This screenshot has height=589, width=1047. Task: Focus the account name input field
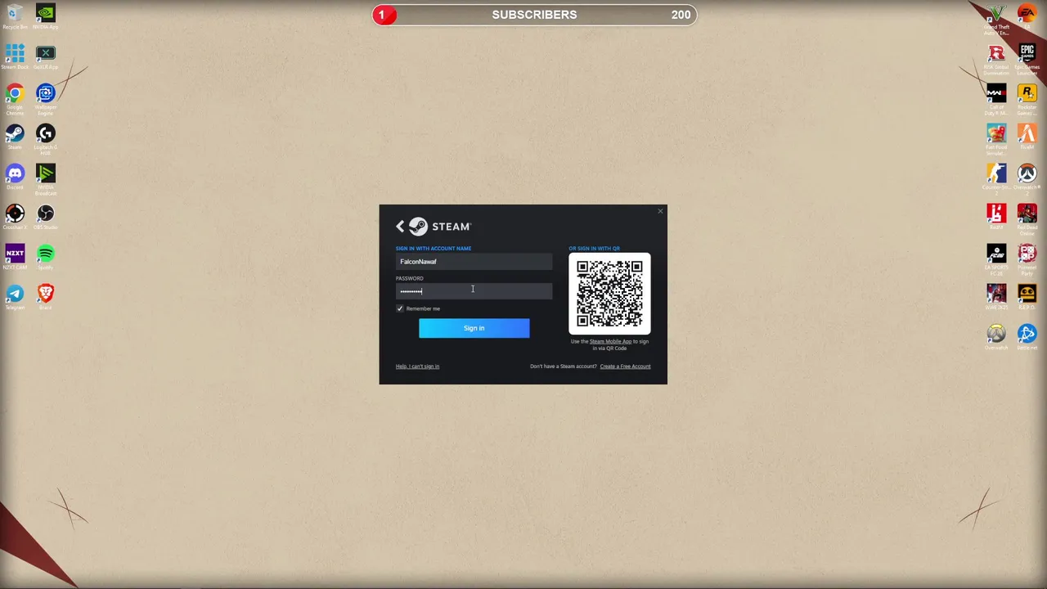tap(474, 262)
